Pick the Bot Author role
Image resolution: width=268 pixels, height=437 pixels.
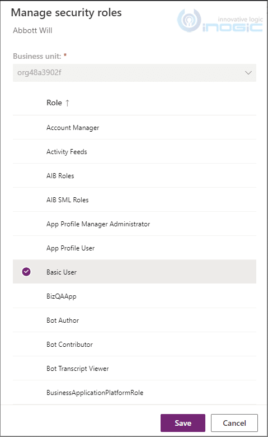coord(134,320)
